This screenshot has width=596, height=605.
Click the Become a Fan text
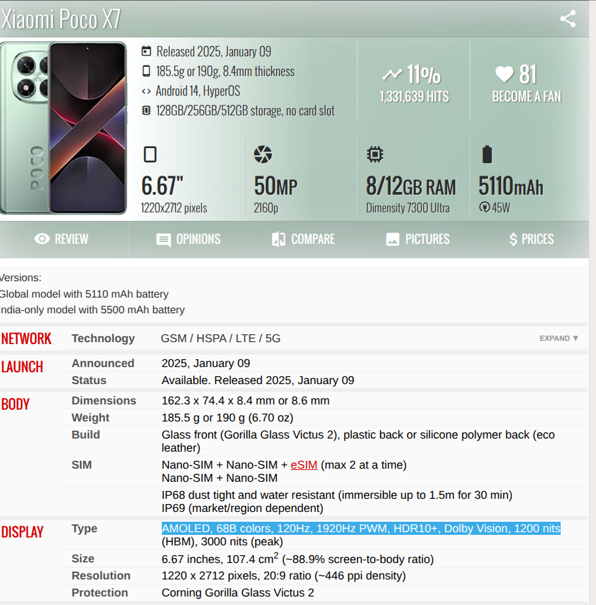click(527, 96)
